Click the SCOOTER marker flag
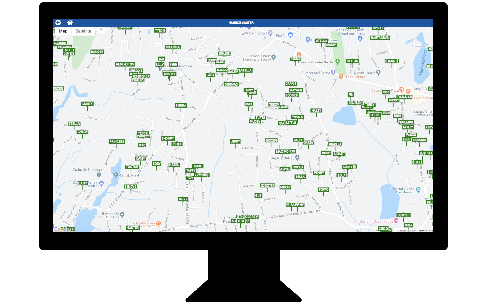This screenshot has height=304, width=487. [267, 185]
